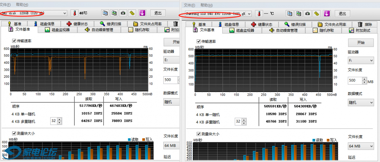The height and width of the screenshot is (162, 380).
Task: Save screenshot camera icon in right window
Action: coord(307,14)
